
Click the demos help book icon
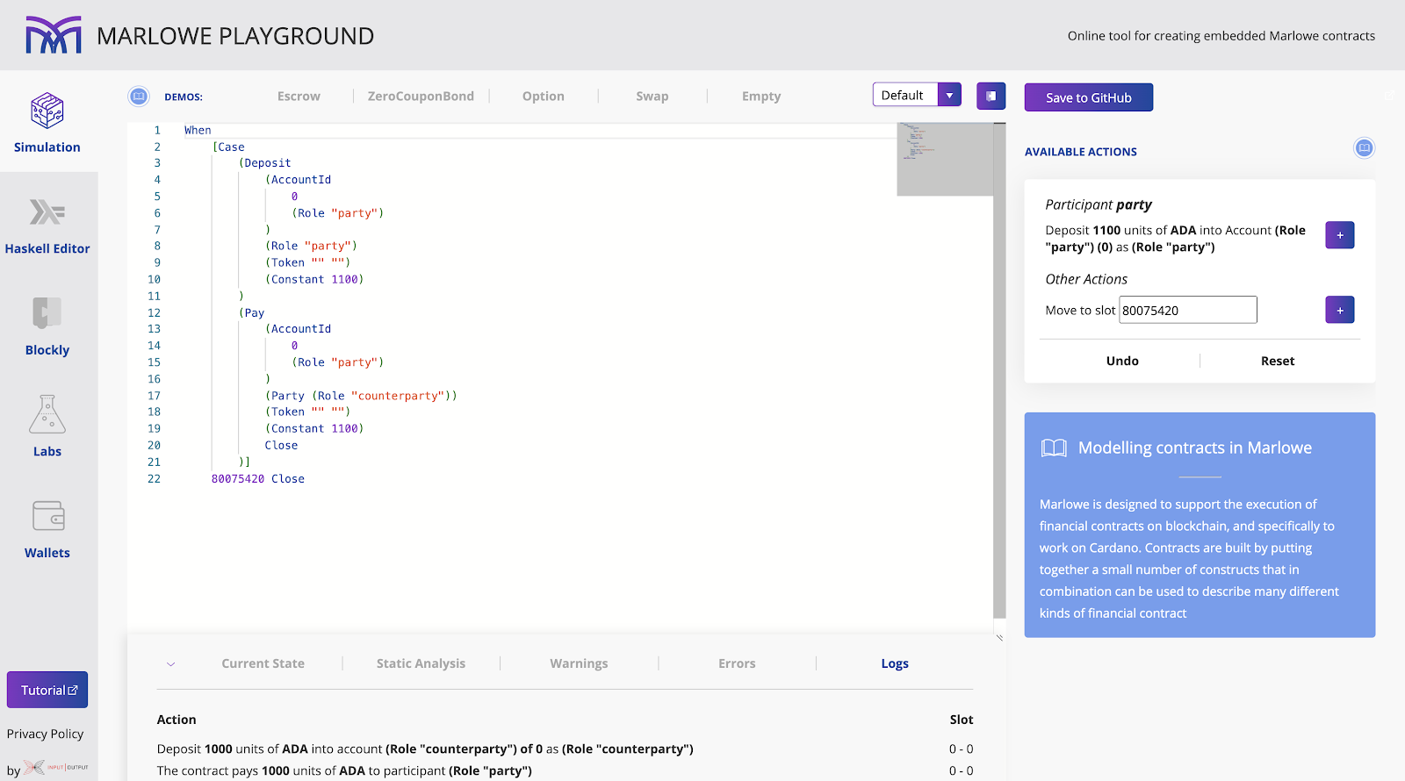(139, 96)
